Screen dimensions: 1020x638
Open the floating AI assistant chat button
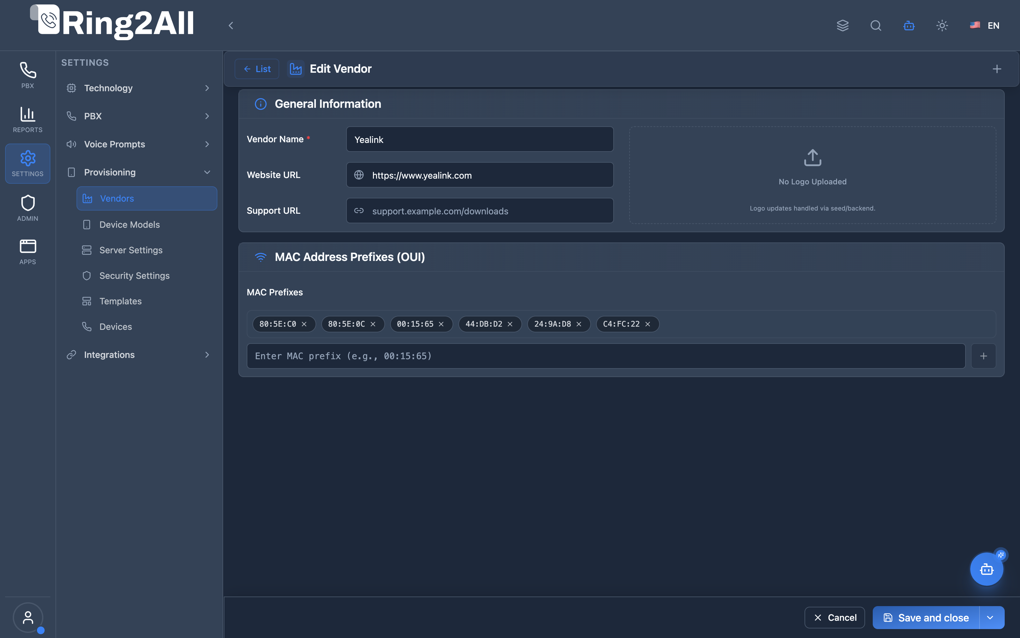pyautogui.click(x=986, y=569)
